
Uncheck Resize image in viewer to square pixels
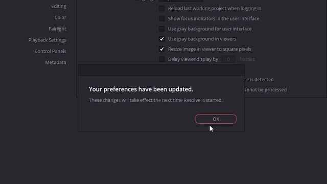[161, 49]
